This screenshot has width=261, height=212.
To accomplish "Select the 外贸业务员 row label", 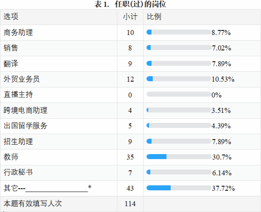I will (22, 79).
